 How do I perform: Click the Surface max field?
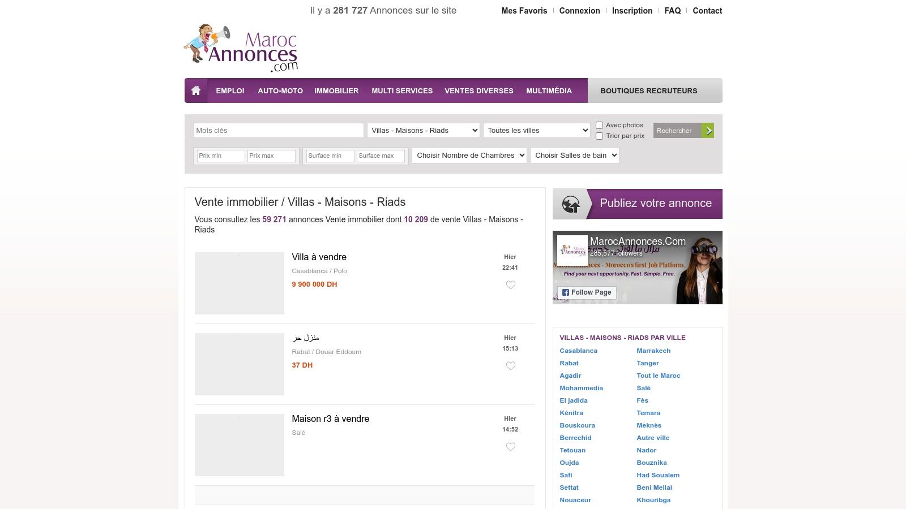(381, 156)
